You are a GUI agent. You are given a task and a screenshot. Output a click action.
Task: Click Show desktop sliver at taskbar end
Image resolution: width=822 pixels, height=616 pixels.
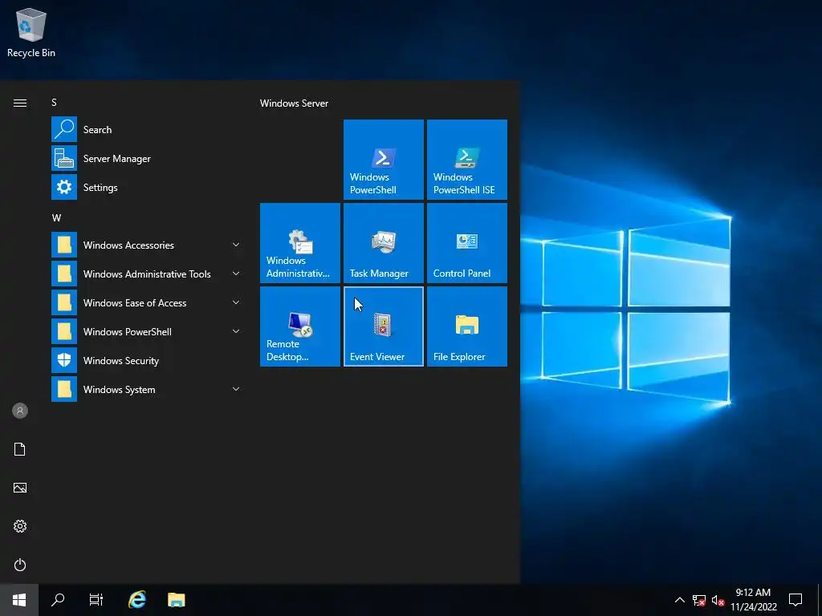point(820,600)
